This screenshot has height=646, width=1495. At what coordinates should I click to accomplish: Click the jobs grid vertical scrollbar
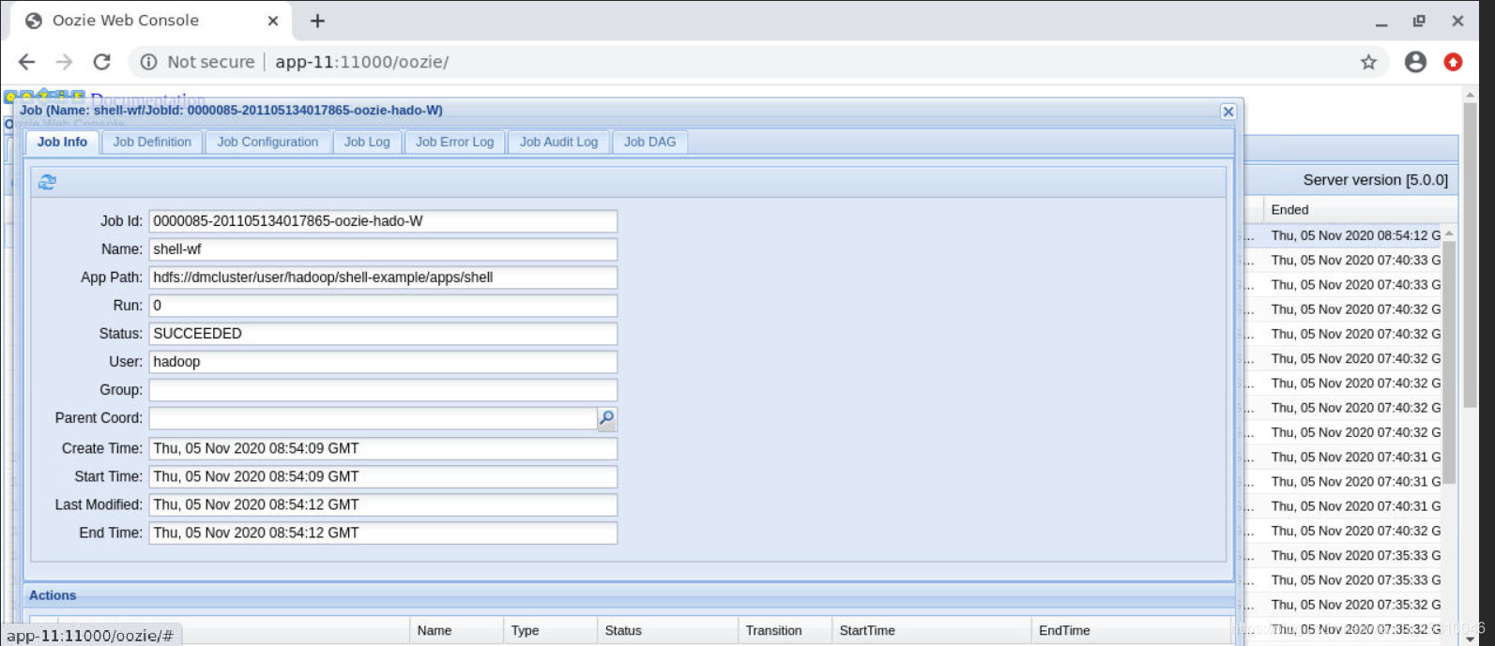tap(1450, 361)
